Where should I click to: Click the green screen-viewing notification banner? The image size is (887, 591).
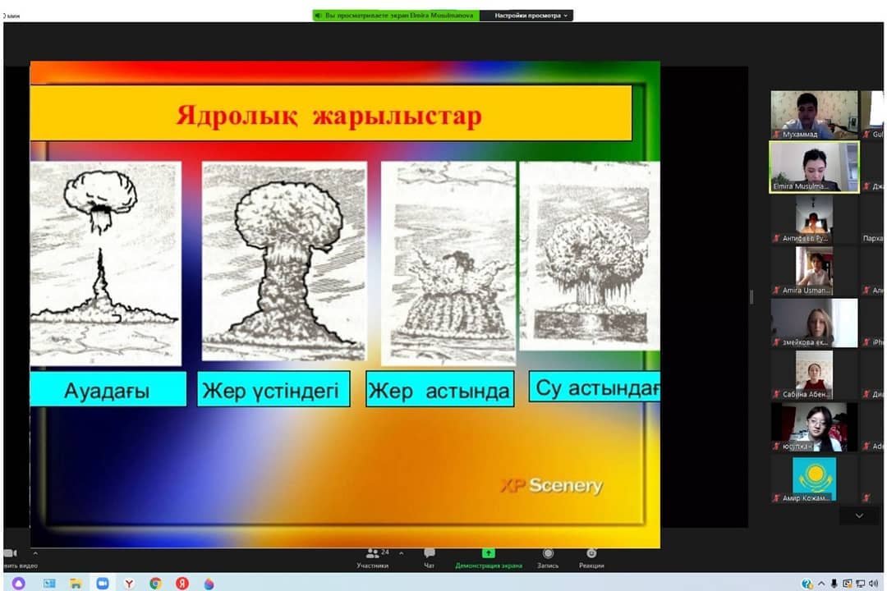(x=395, y=16)
